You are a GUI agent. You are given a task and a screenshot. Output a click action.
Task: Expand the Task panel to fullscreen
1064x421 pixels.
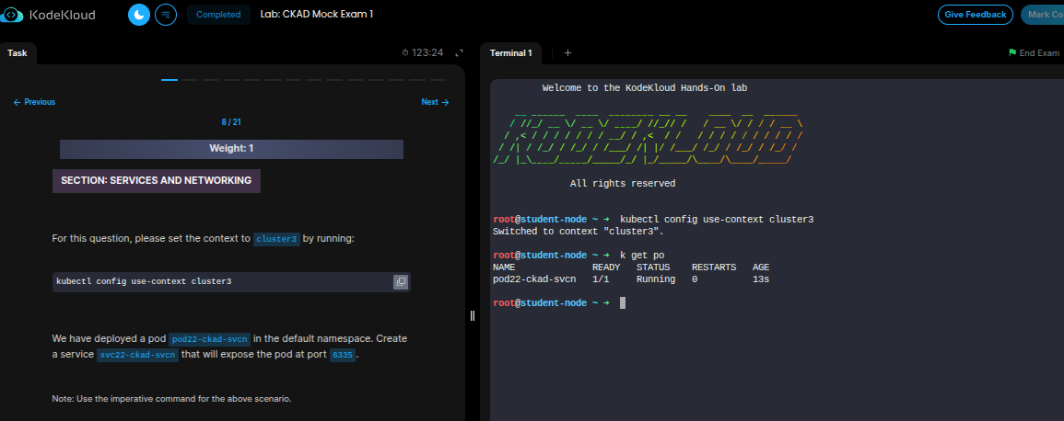[x=459, y=53]
